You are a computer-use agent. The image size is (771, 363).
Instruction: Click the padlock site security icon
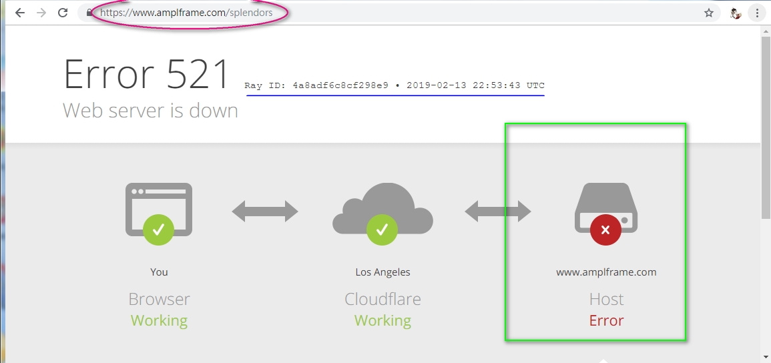tap(89, 13)
